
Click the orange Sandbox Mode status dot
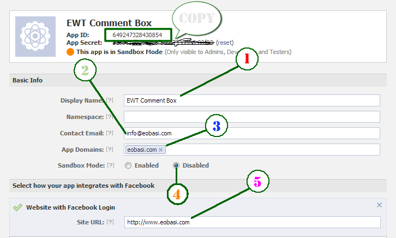pos(70,52)
